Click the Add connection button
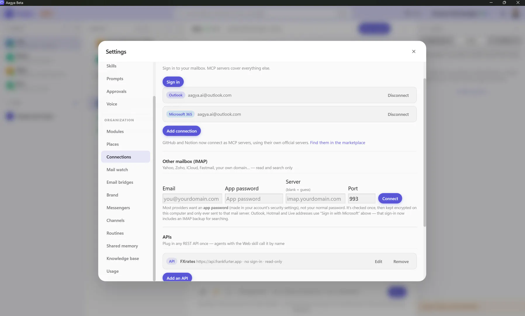Screen dimensions: 525x316 (181, 131)
